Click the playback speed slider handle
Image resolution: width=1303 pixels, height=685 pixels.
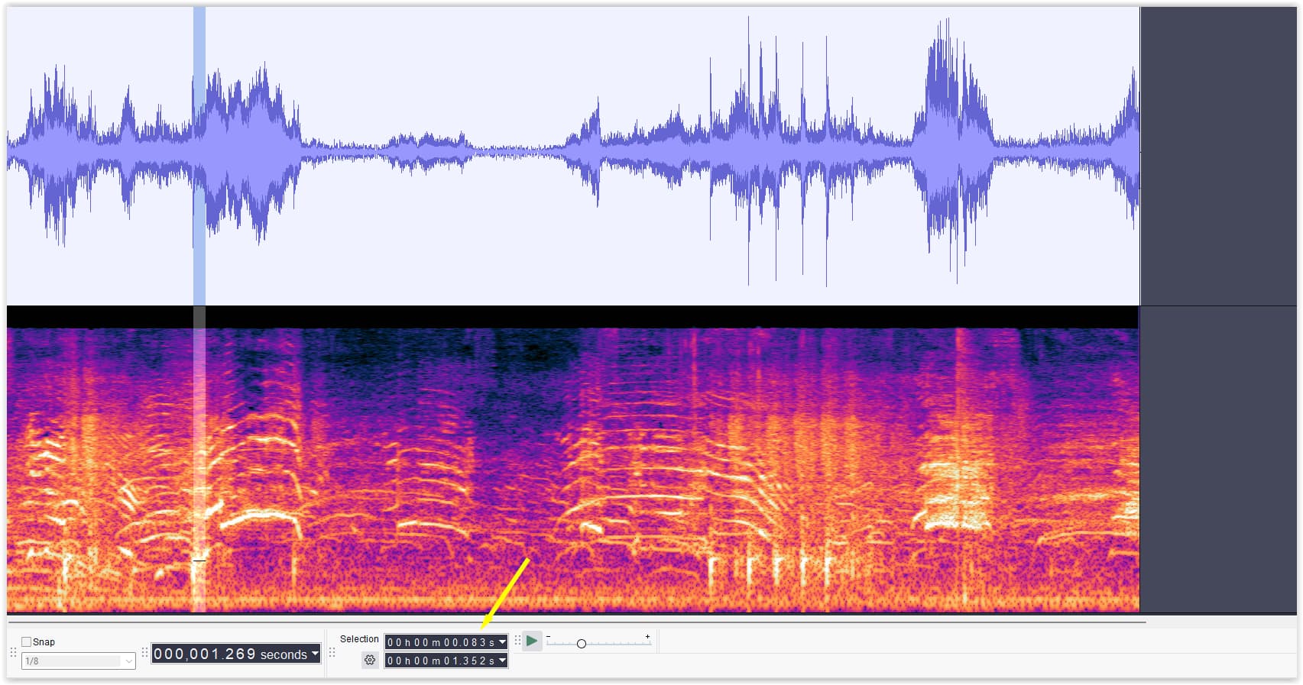[582, 644]
